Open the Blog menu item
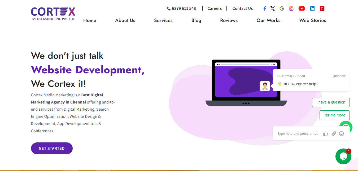Image resolution: width=358 pixels, height=171 pixels. [x=196, y=20]
